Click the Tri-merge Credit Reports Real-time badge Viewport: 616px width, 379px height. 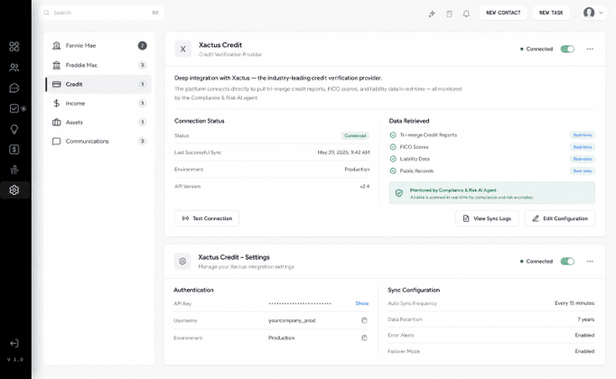[583, 135]
